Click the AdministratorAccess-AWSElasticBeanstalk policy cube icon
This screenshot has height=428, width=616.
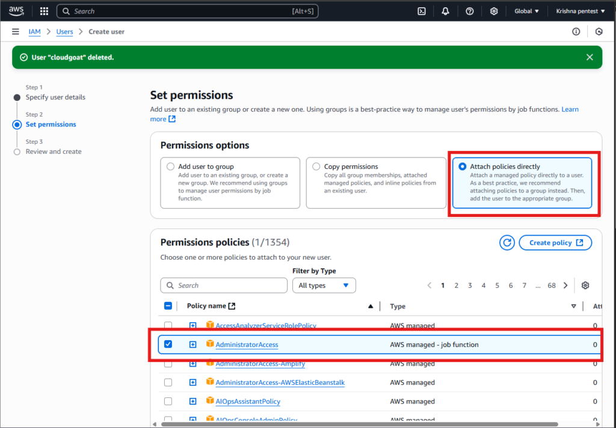[210, 382]
